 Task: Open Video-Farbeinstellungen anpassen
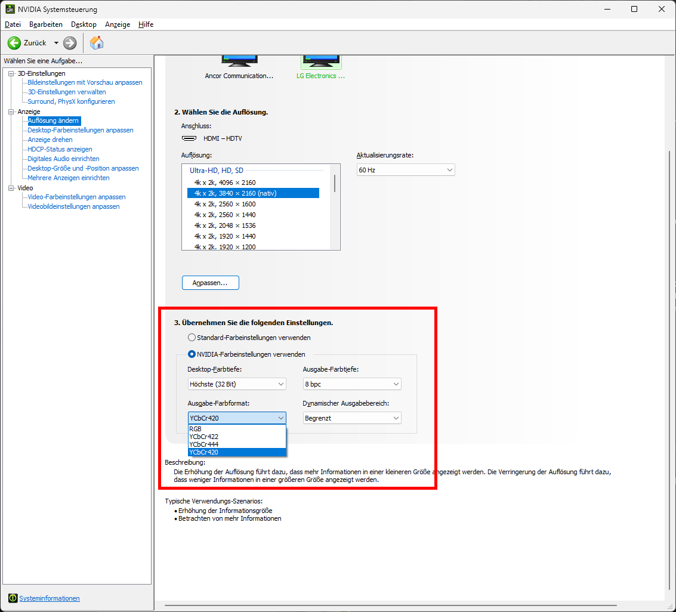[77, 197]
